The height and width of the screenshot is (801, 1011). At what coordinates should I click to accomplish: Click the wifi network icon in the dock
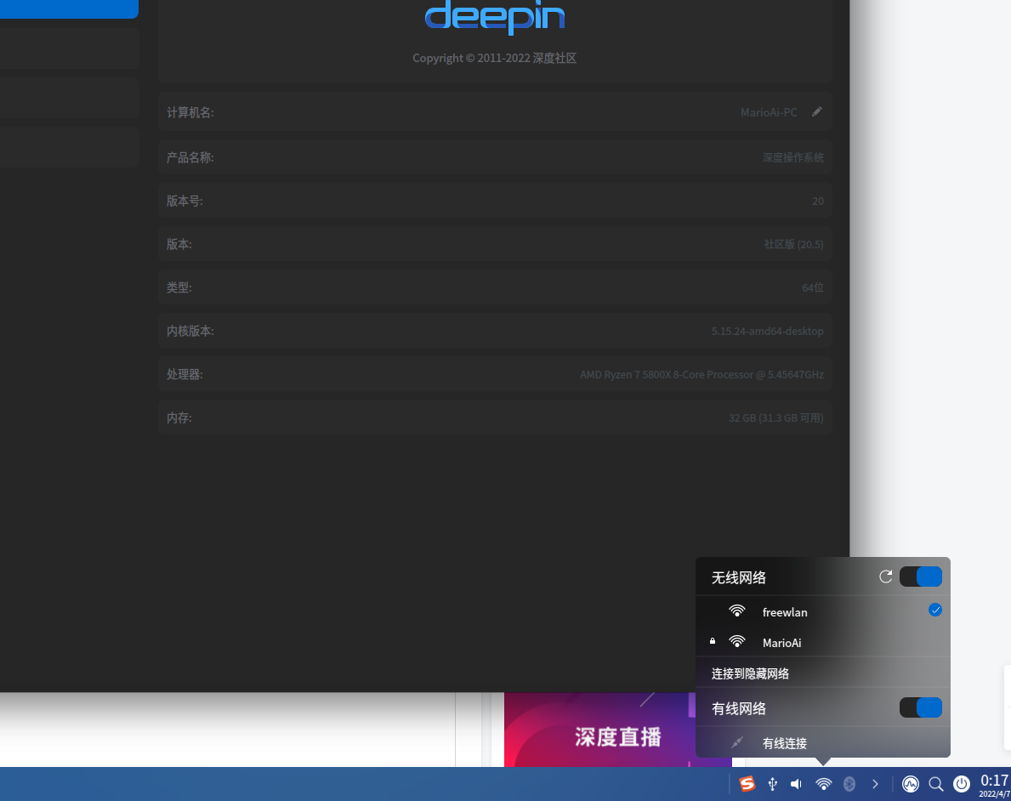click(823, 784)
